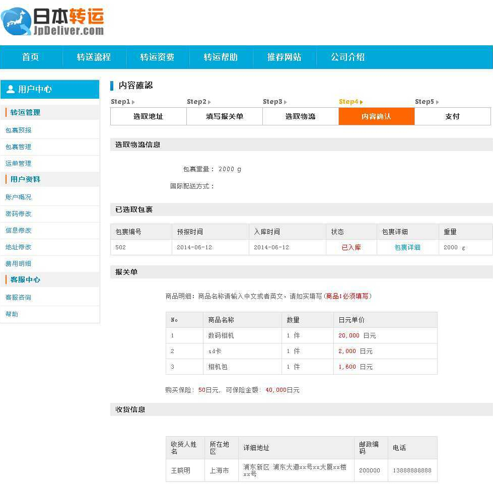This screenshot has height=491, width=493.
Task: Open 费用明细 from the sidebar
Action: tap(18, 263)
